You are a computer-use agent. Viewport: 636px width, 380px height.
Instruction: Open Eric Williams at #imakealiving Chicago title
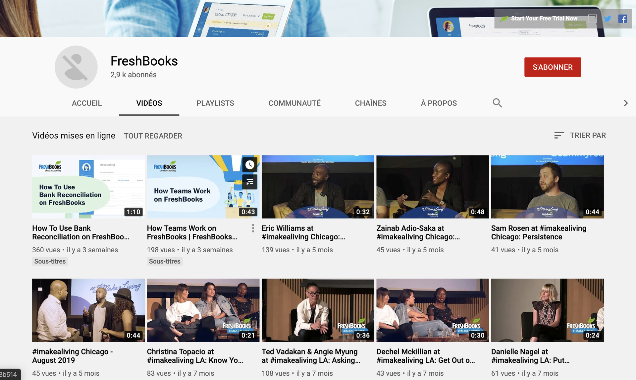(303, 232)
